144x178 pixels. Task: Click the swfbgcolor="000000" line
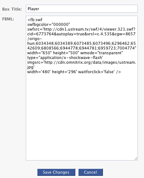pyautogui.click(x=49, y=24)
